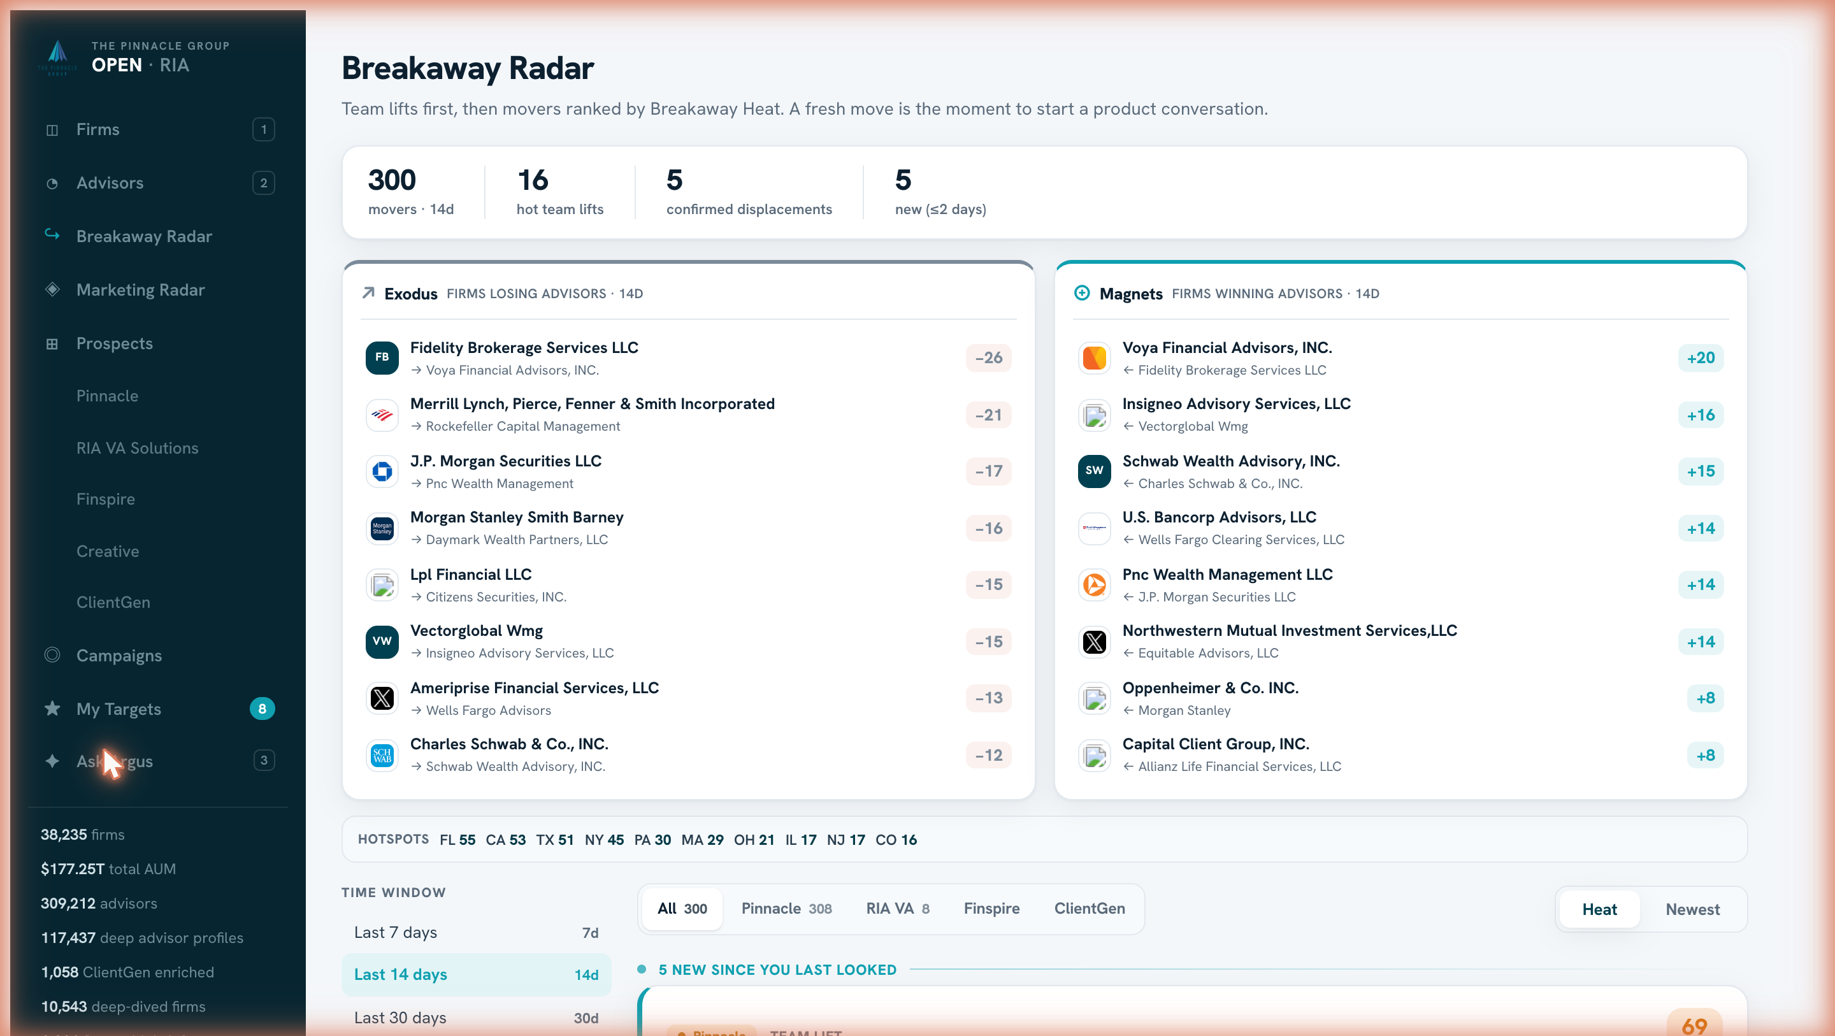Click the Lpl Financial logo icon
Screen dimensions: 1835x1036
point(382,584)
